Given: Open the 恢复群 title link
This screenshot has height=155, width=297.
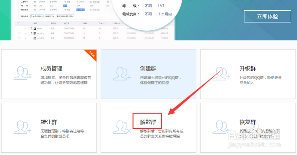Looking at the screenshot, I should 248,122.
